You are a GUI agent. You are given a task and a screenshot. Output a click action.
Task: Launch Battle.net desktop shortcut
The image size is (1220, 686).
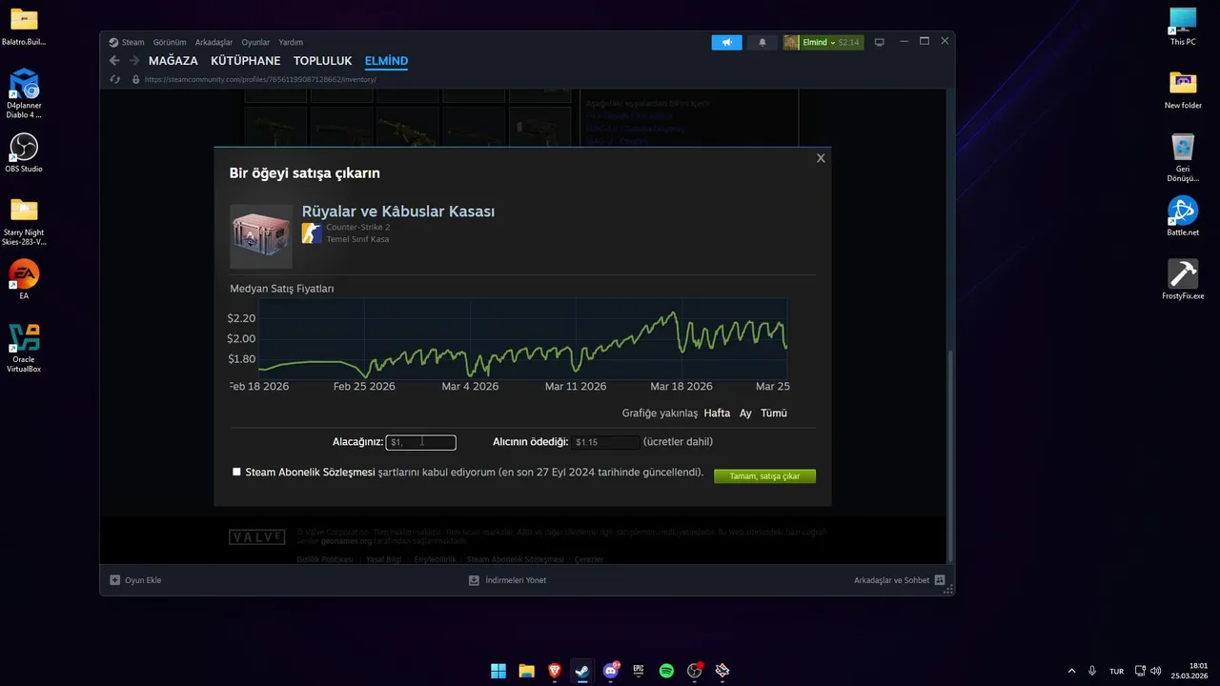click(x=1183, y=216)
